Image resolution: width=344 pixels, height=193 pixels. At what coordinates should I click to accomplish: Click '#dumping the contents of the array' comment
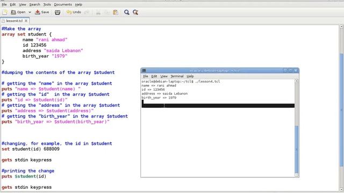coord(58,72)
